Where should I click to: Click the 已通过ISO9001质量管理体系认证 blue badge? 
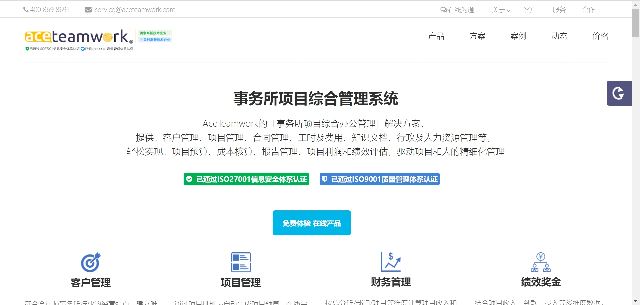[x=380, y=179]
